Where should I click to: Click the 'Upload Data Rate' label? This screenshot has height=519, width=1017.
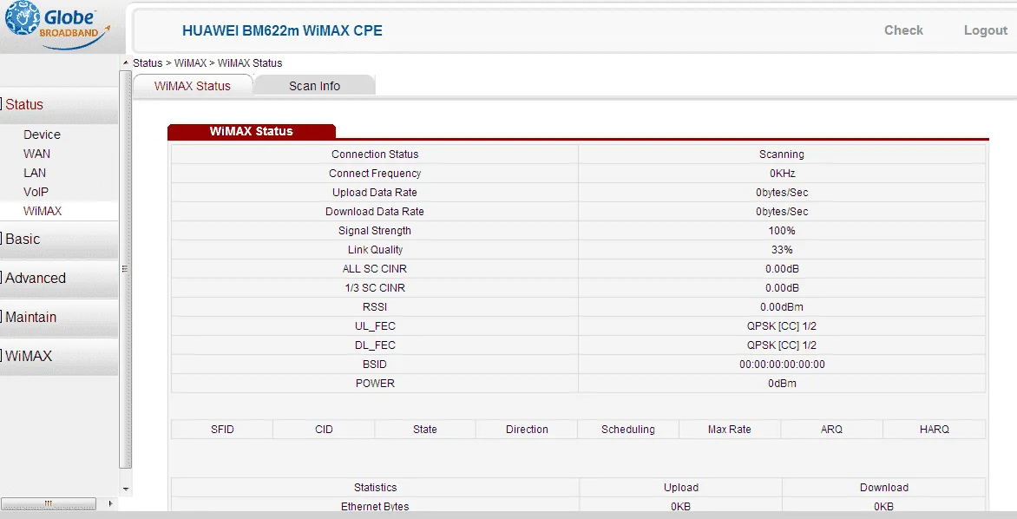click(375, 193)
